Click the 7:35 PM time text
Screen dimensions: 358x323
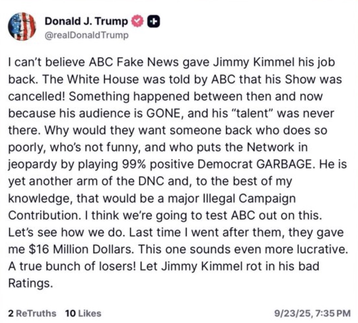(x=333, y=314)
